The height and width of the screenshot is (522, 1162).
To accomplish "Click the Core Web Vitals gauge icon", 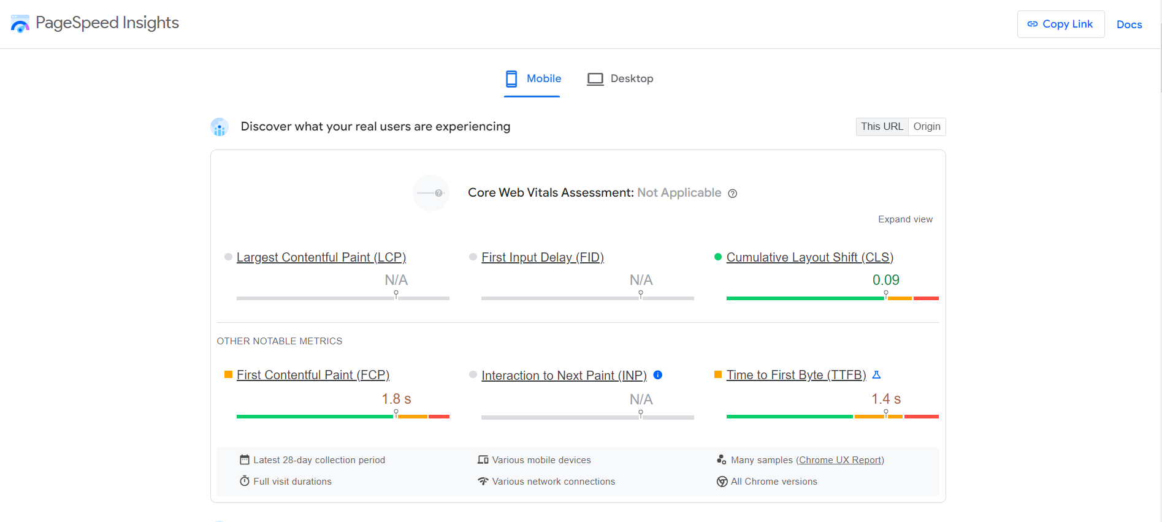I will pos(431,193).
